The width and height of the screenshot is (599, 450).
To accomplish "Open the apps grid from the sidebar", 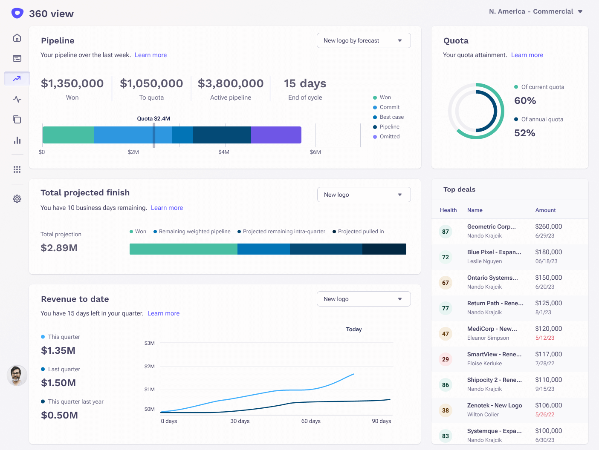I will pyautogui.click(x=17, y=169).
